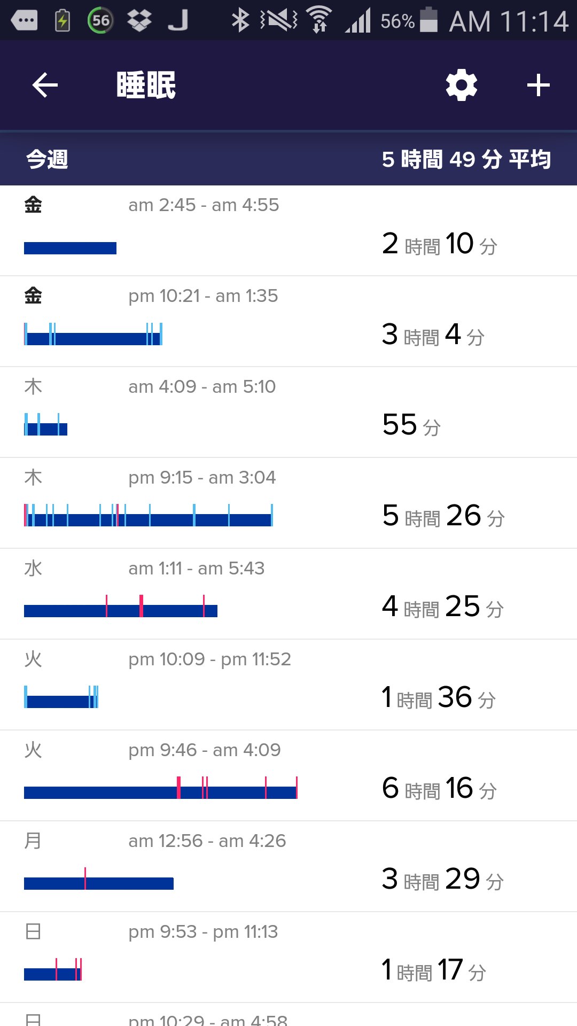Add a sleep log with the plus icon
Screen dimensions: 577x1026
539,85
